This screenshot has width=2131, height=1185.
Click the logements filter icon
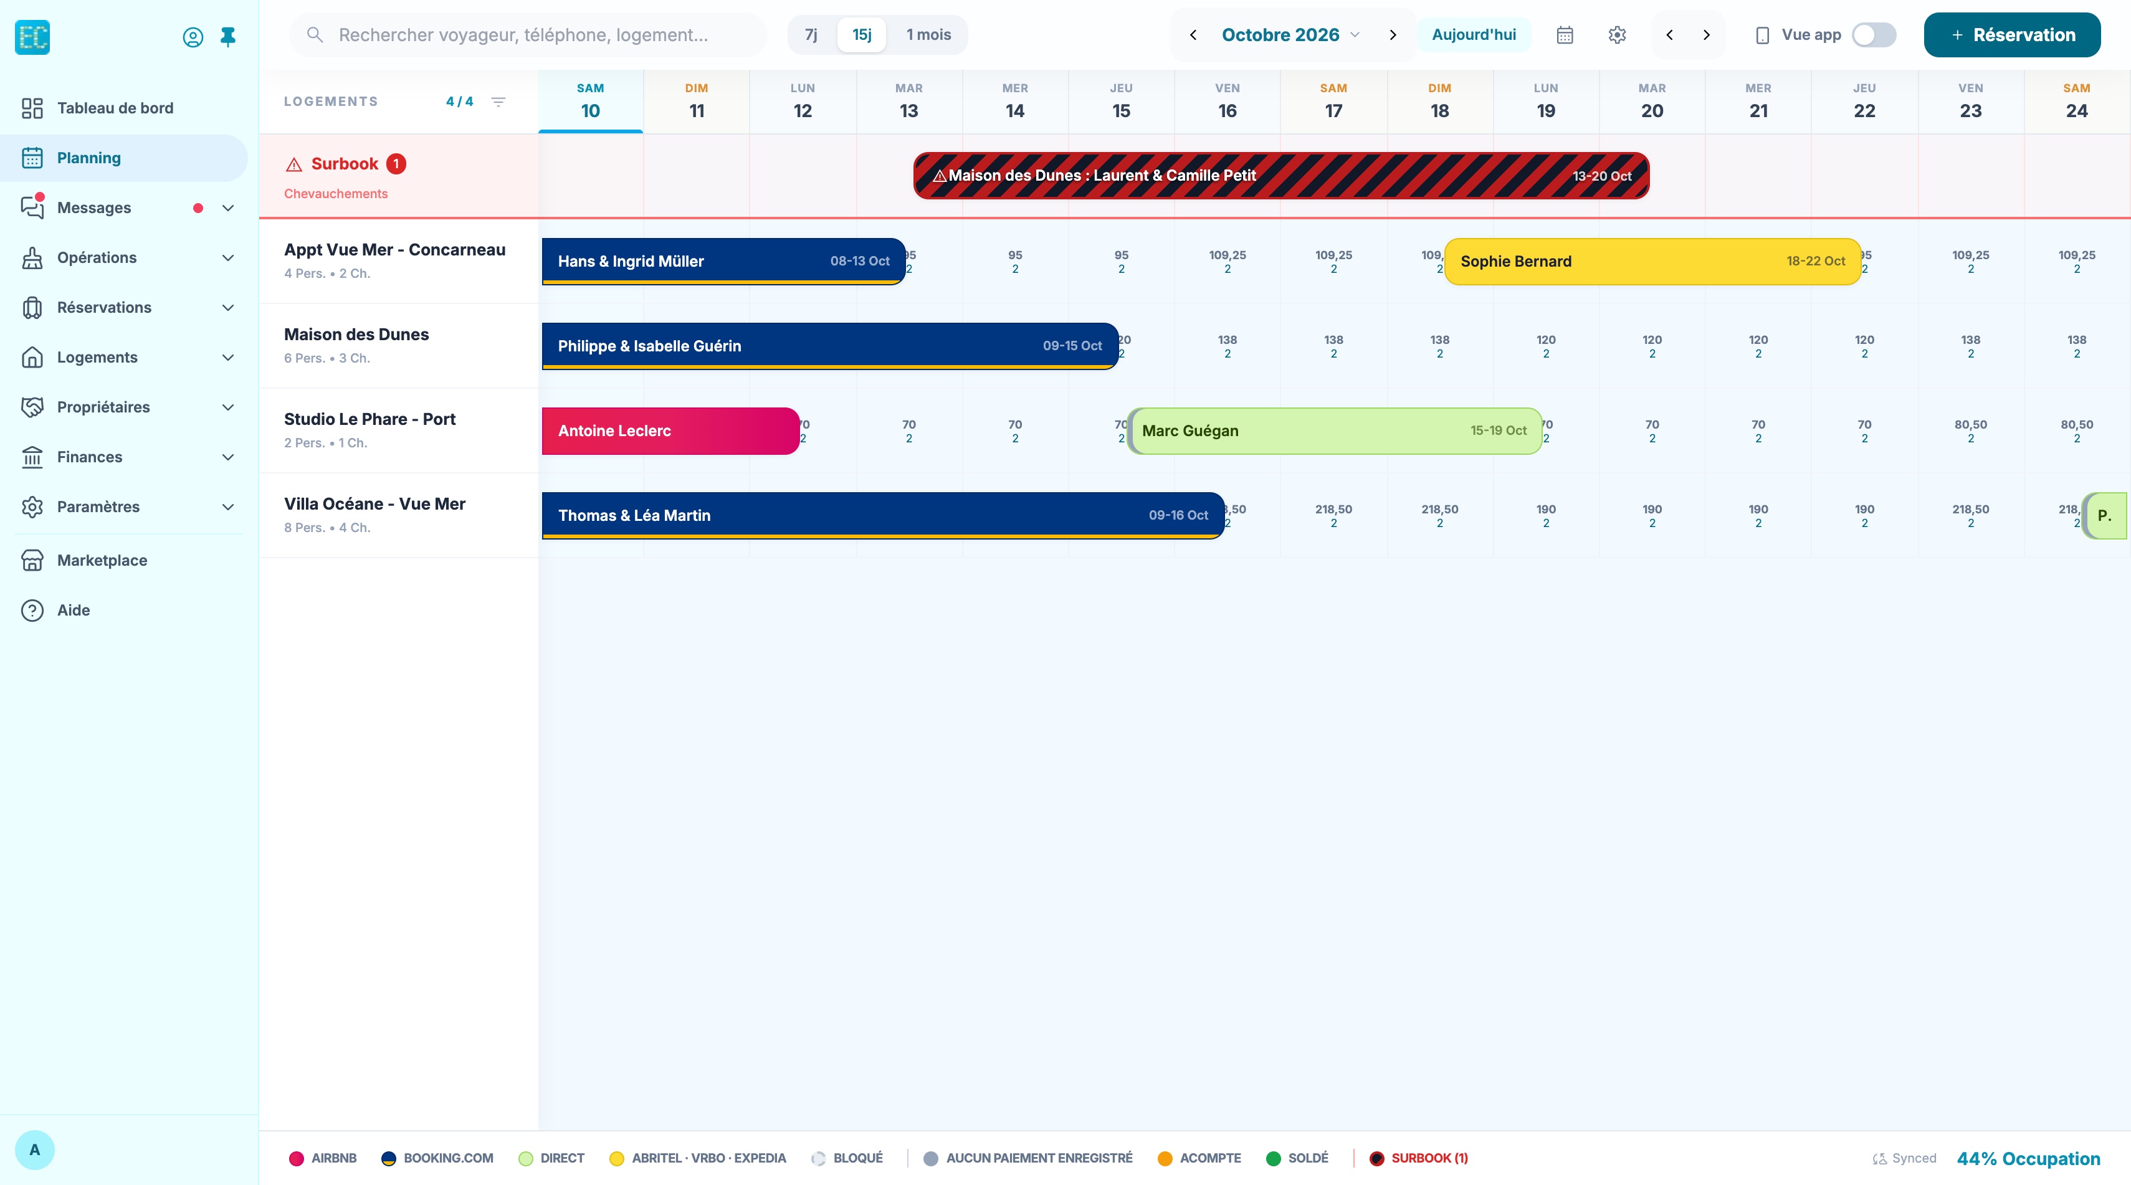point(498,102)
